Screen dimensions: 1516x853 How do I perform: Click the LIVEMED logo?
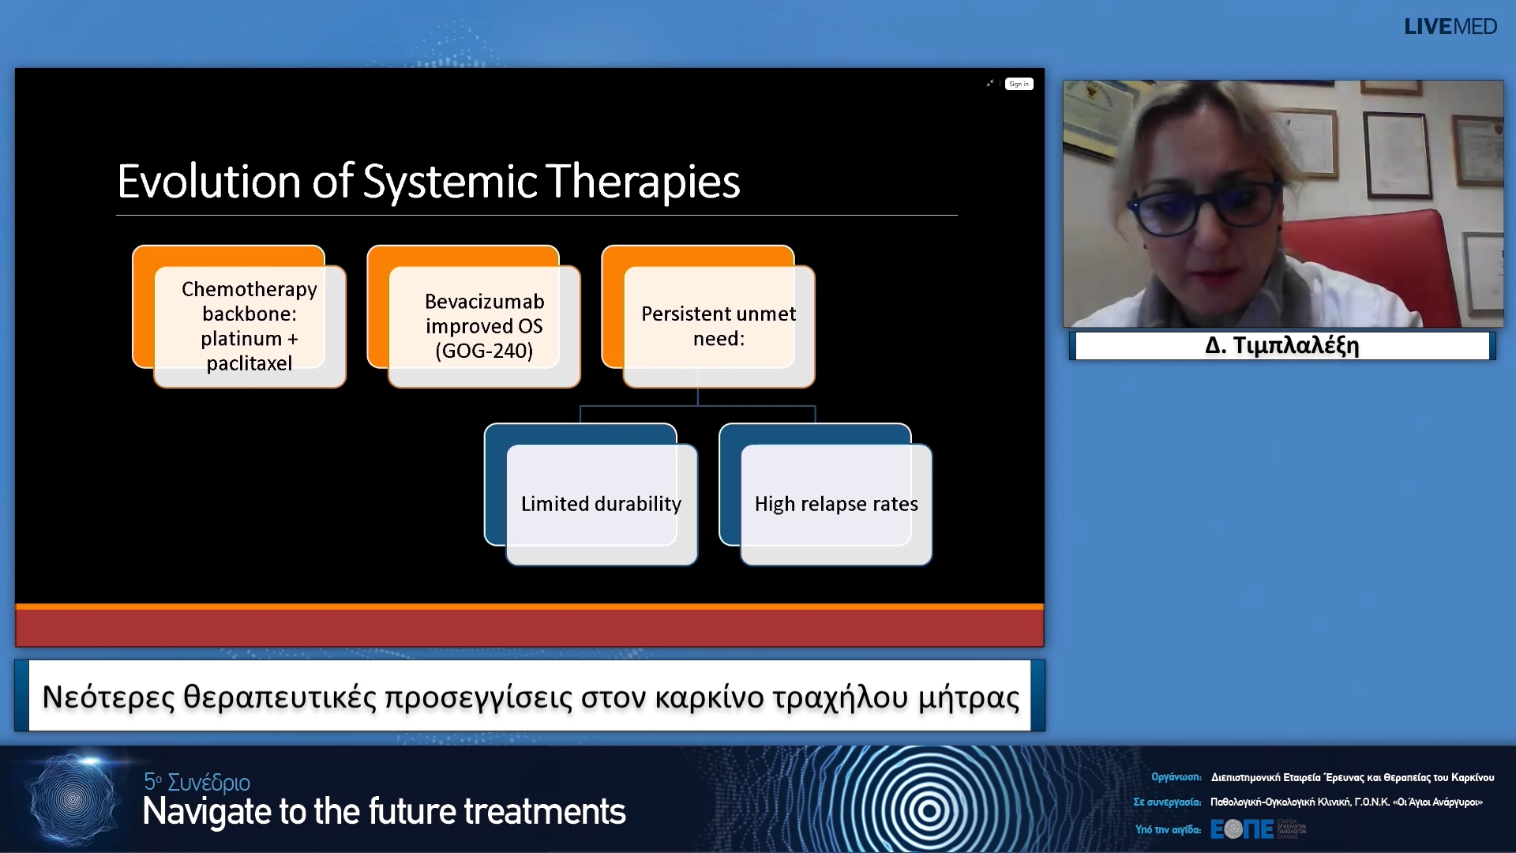click(x=1450, y=27)
